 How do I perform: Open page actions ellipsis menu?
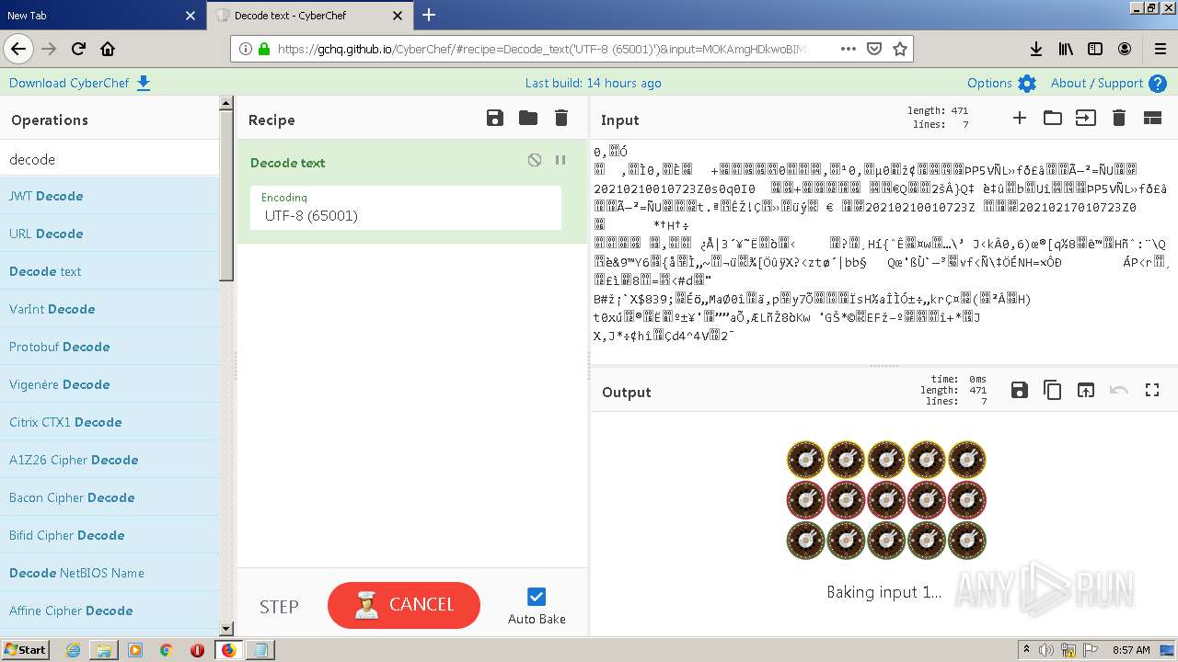pos(848,49)
